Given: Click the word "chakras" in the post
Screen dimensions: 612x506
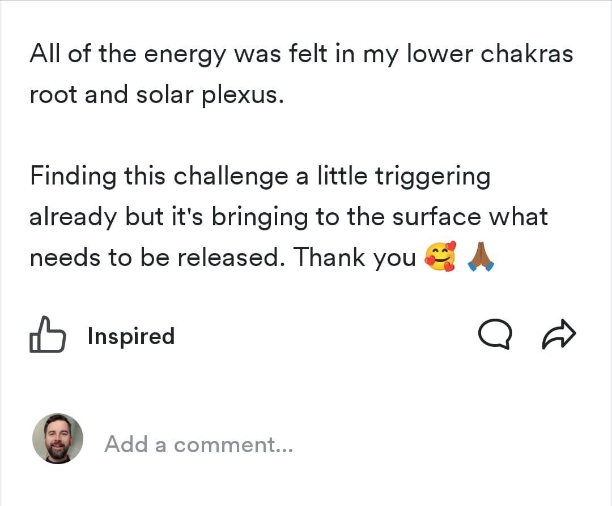Looking at the screenshot, I should pos(526,54).
